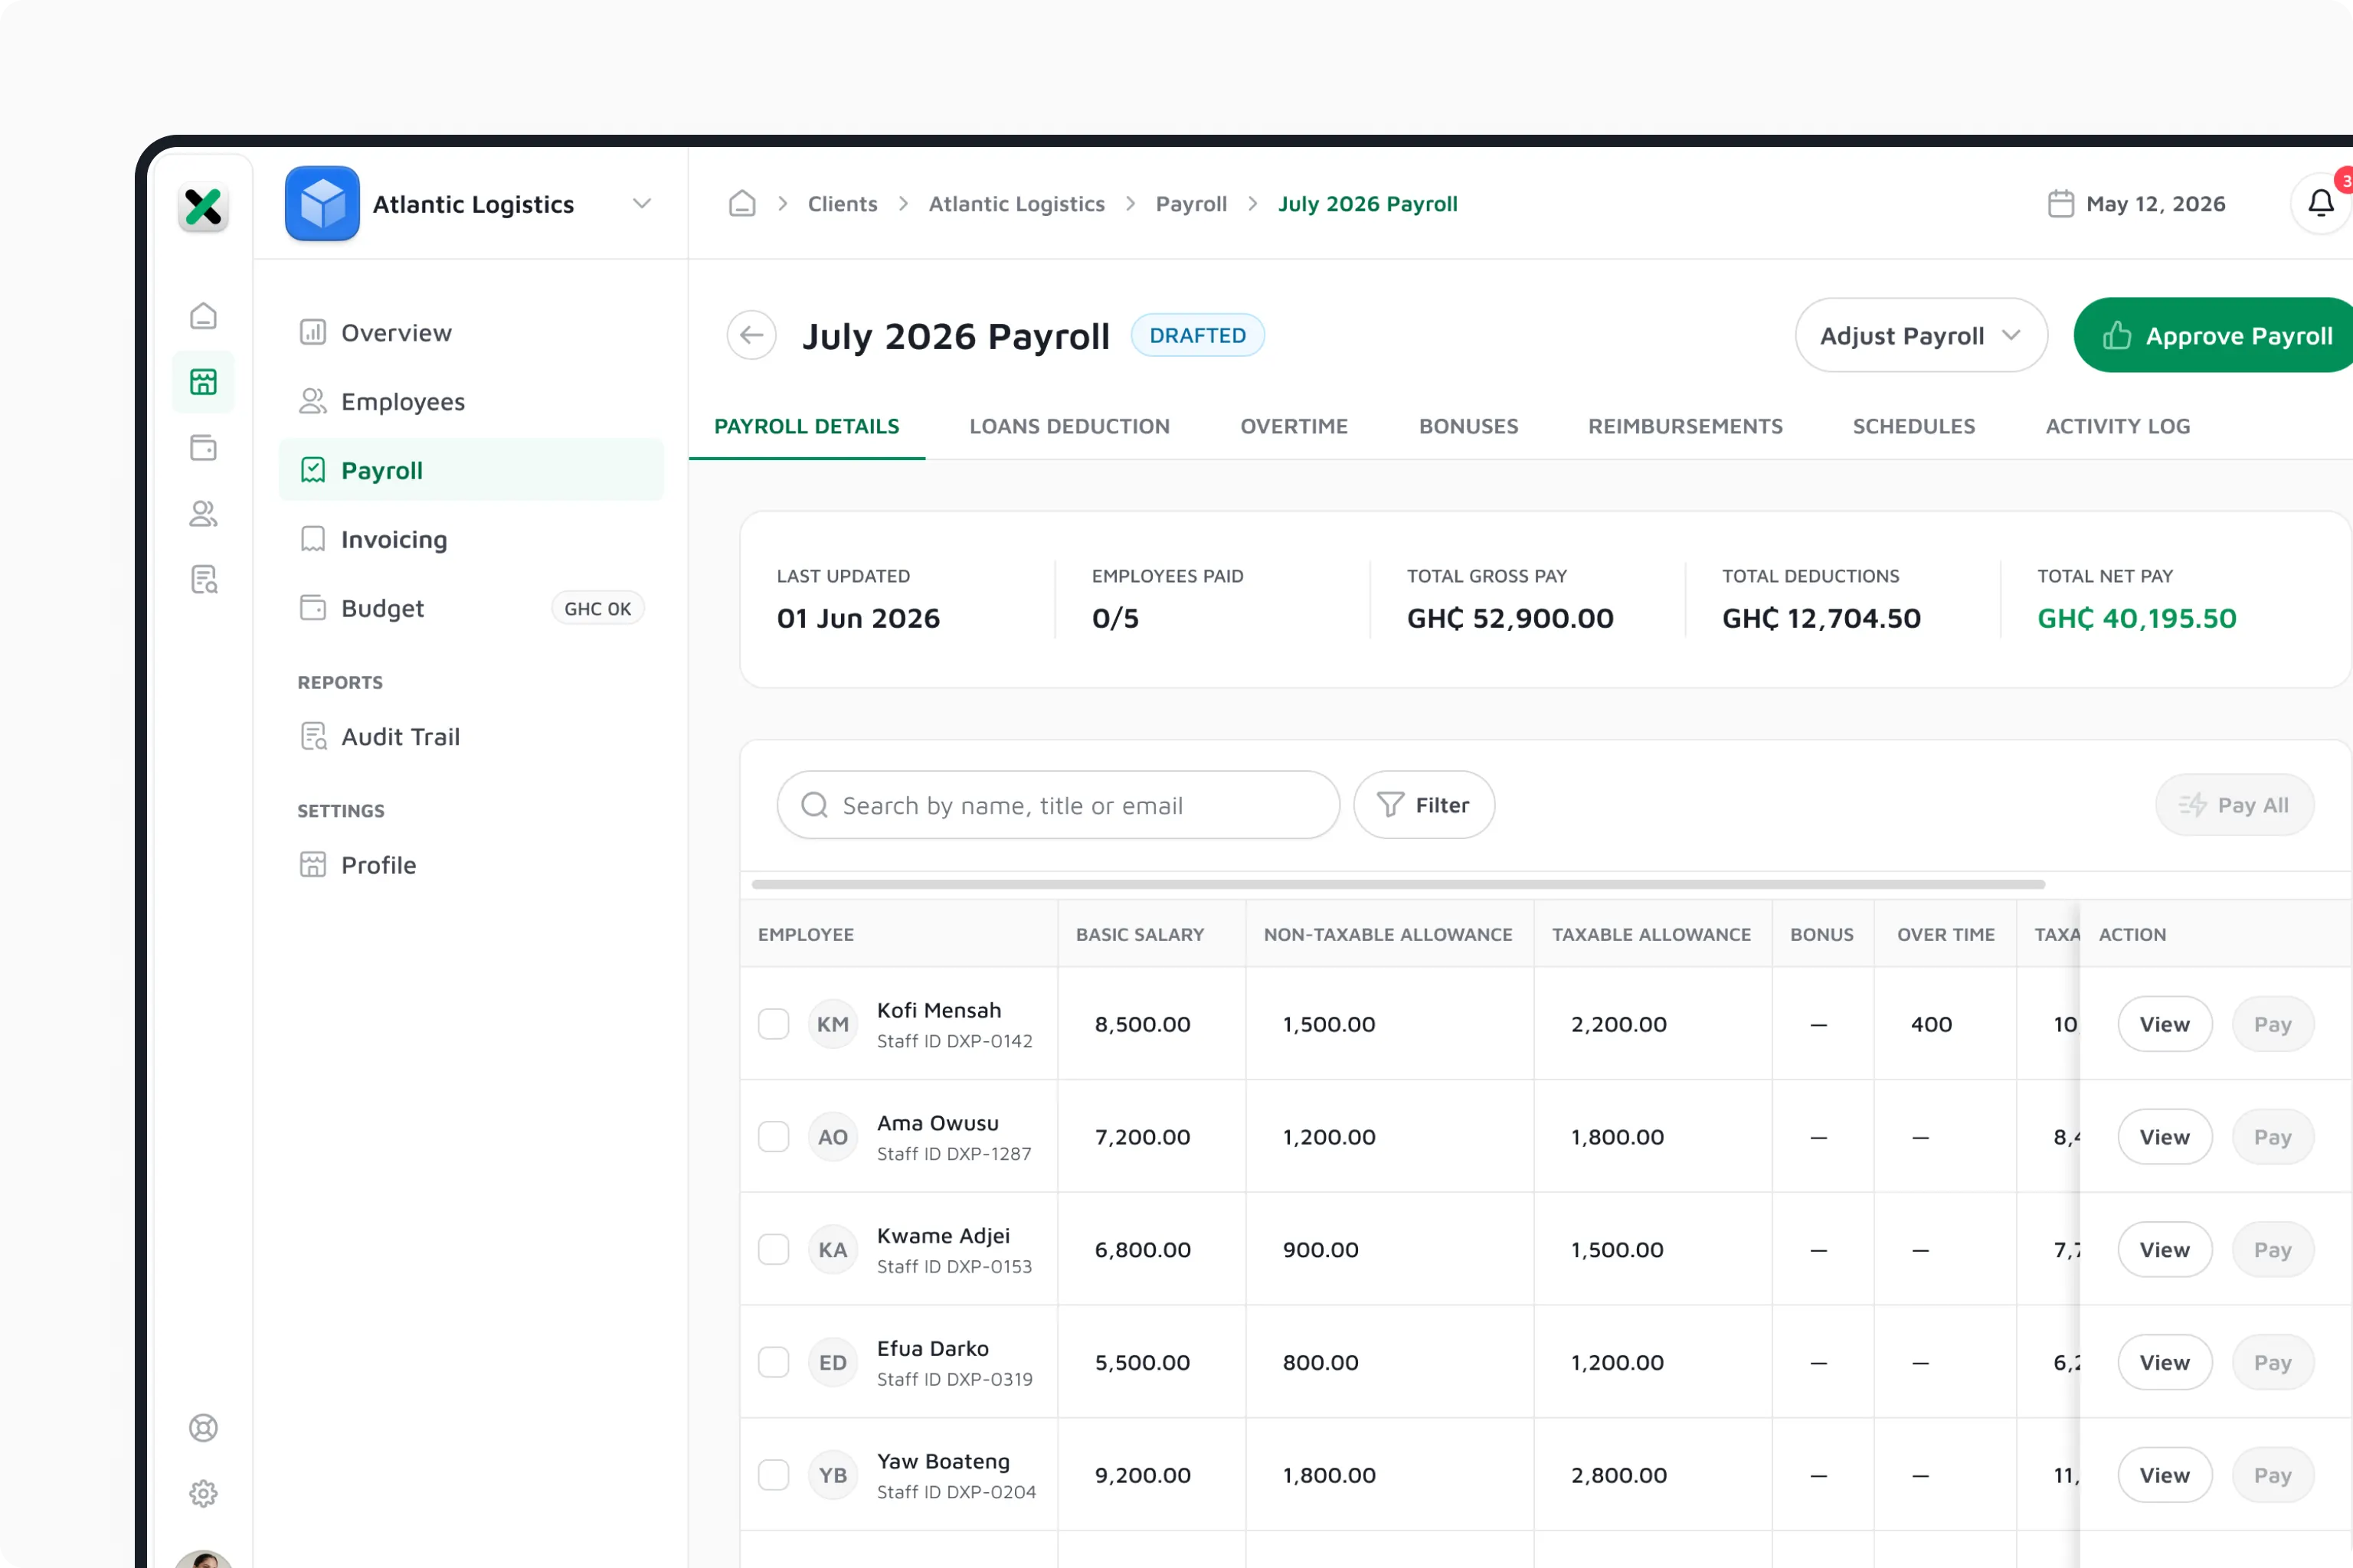Open Invoicing in the sidebar
This screenshot has width=2353, height=1568.
tap(471, 539)
